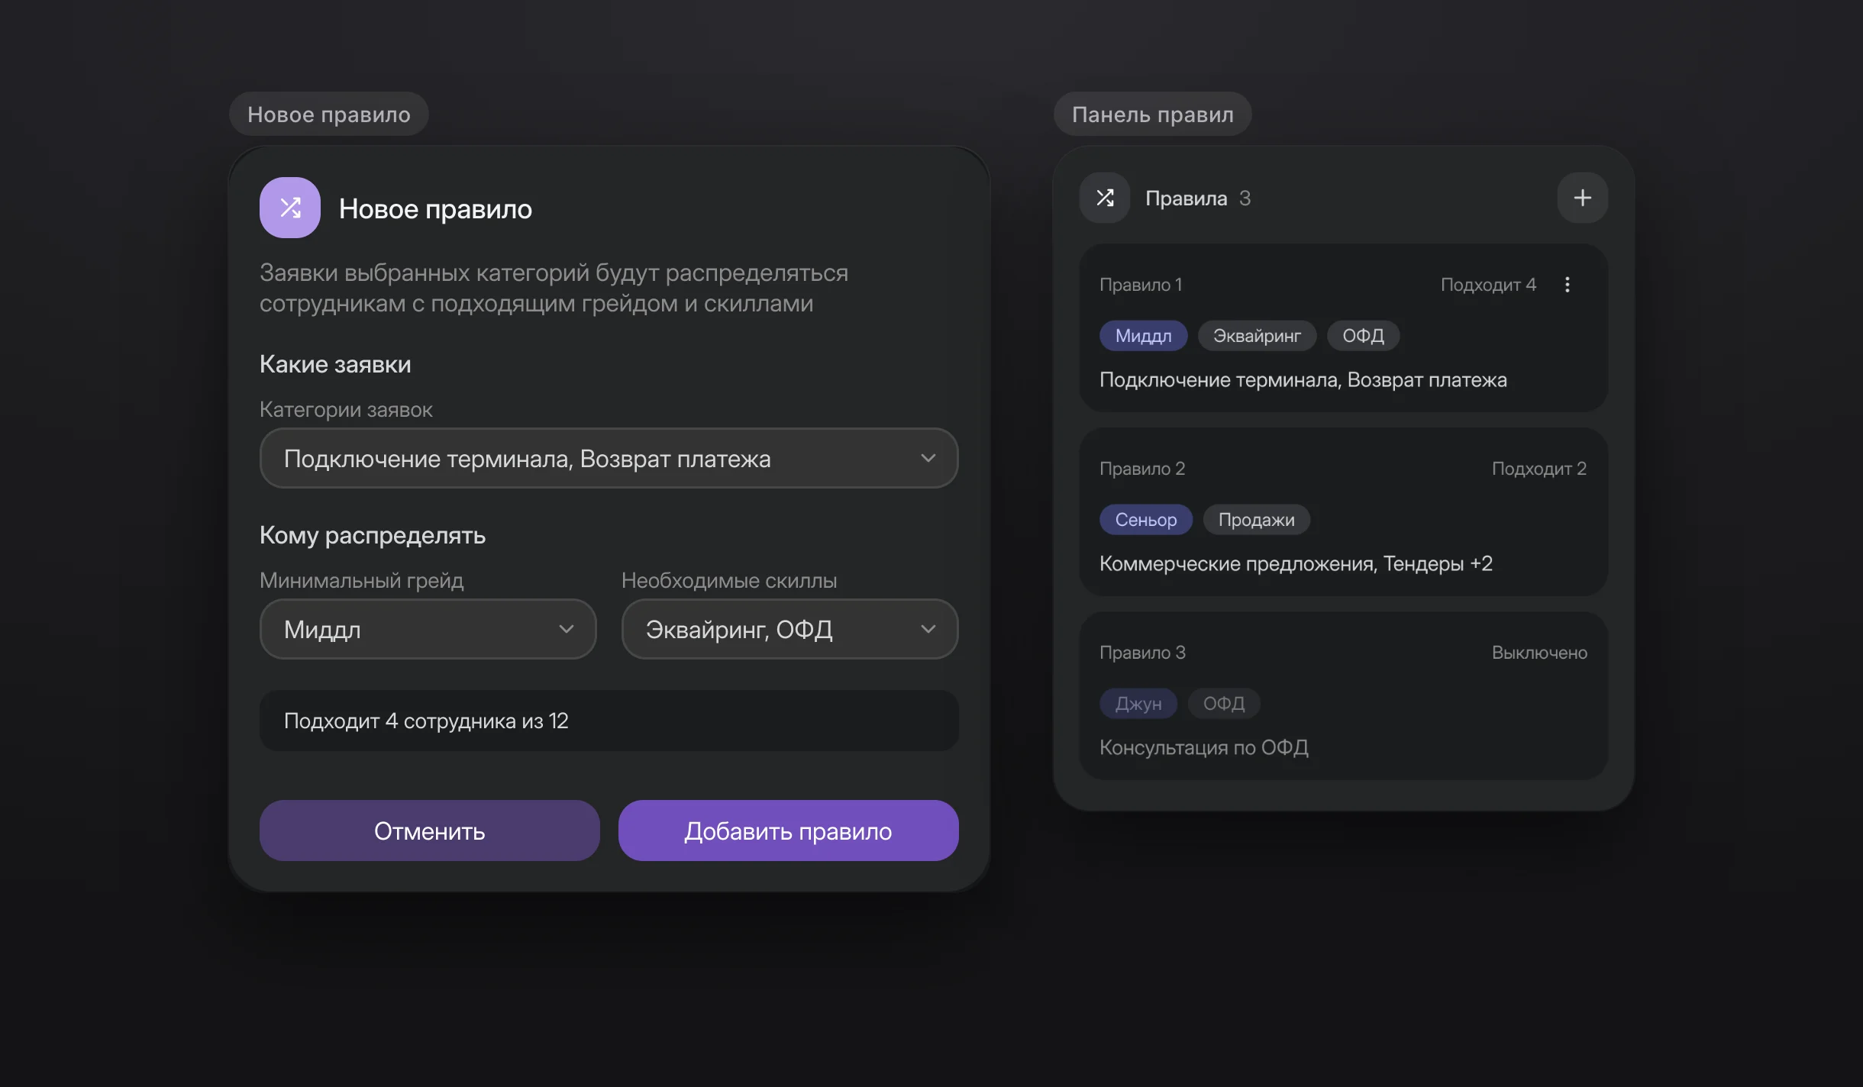
Task: Click the Подходит 2 status label
Action: [1539, 469]
